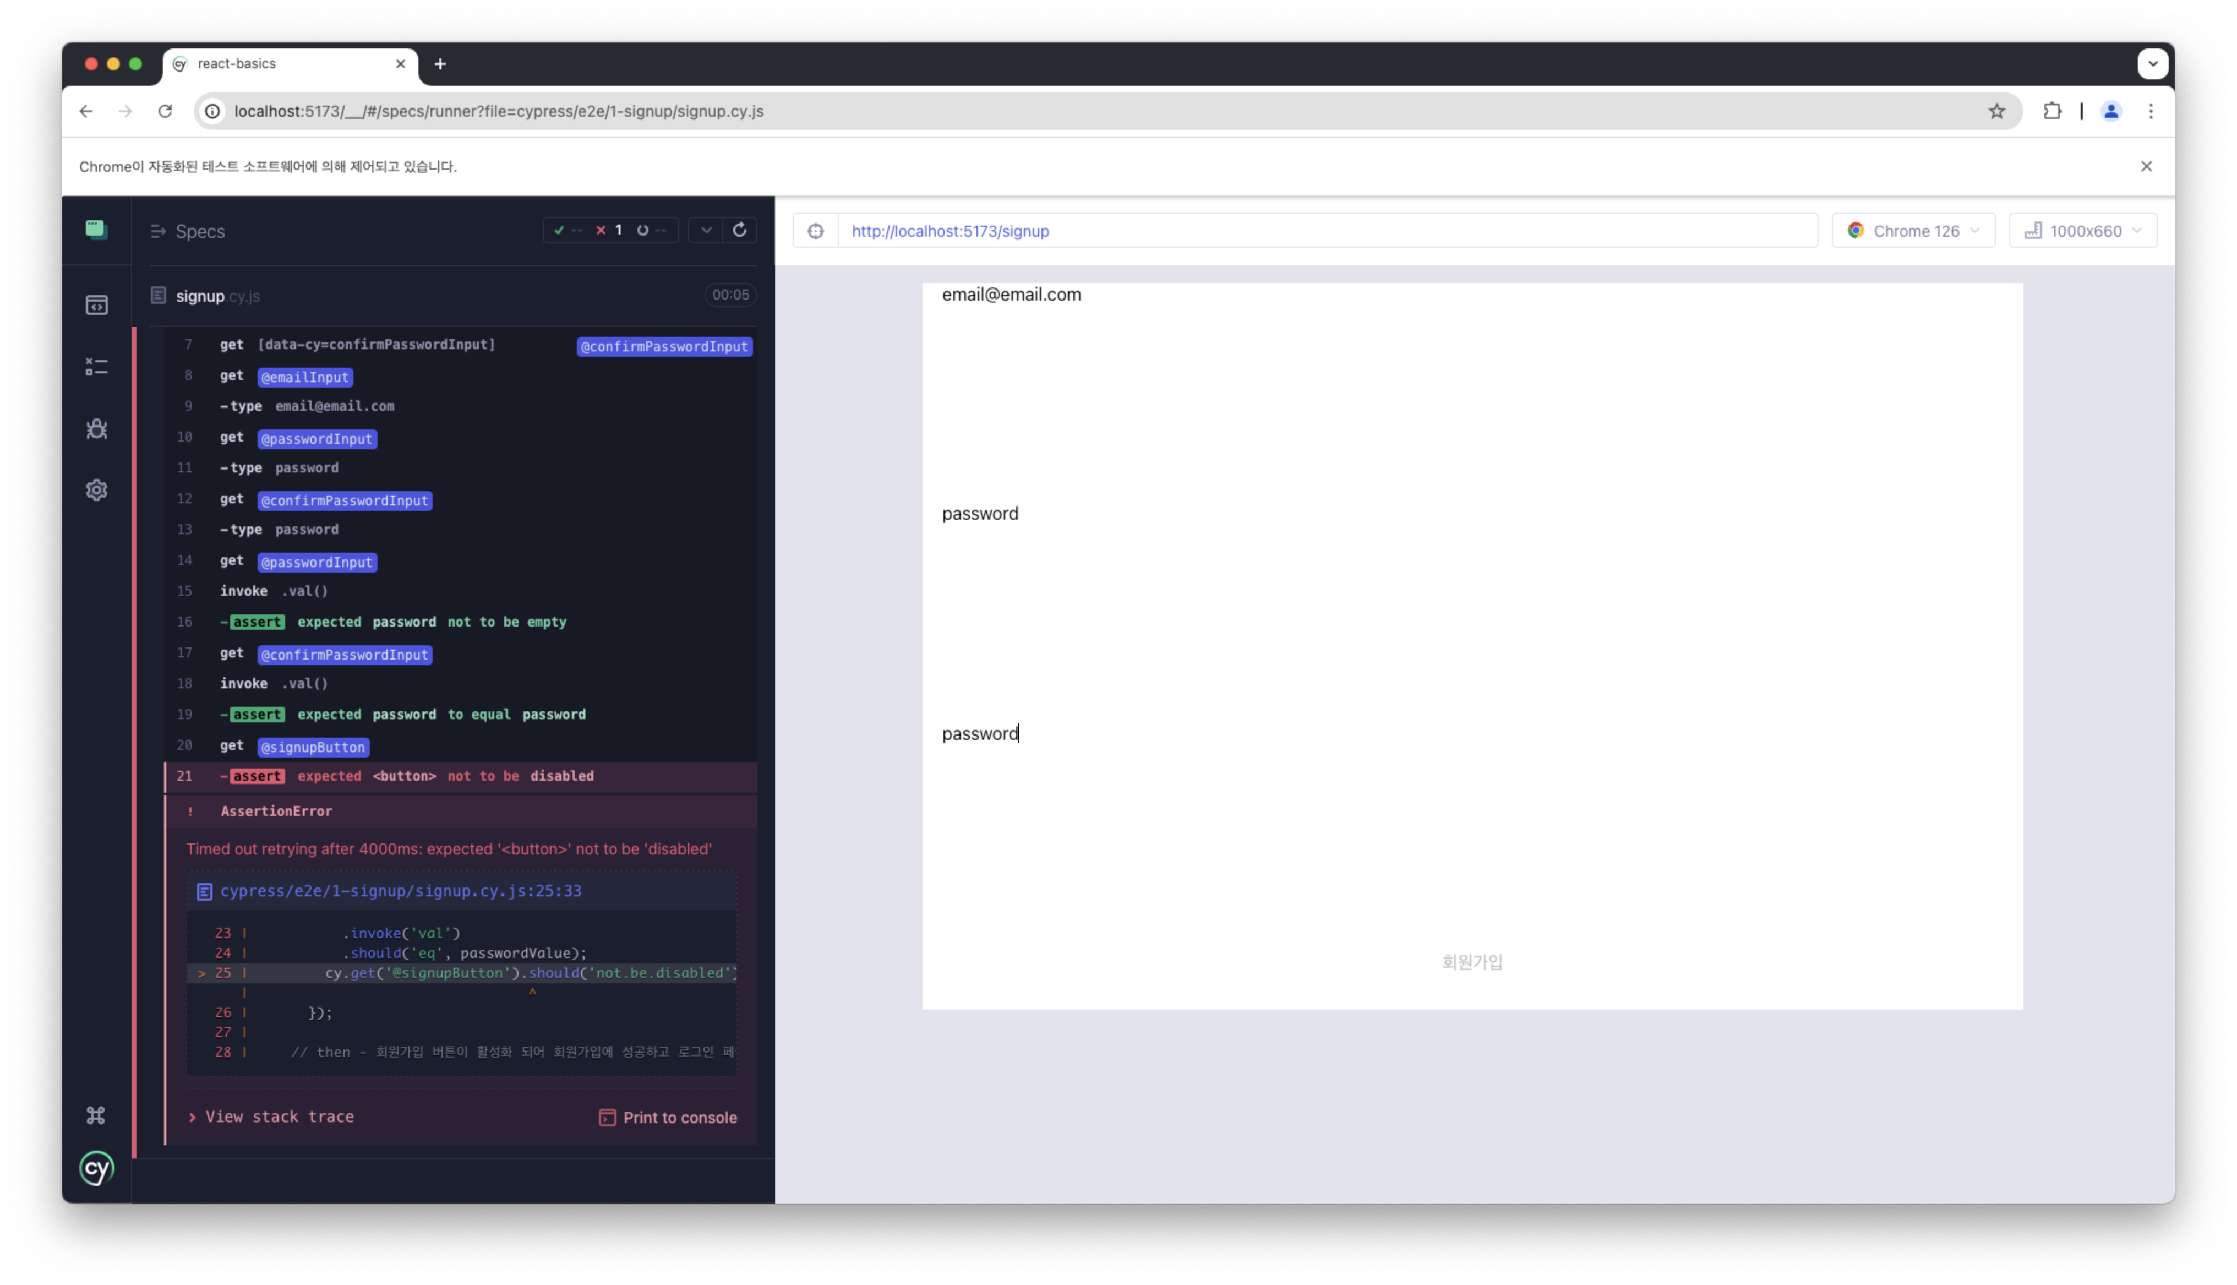Click the test options chevron dropdown
Screen dimensions: 2237x1285
click(706, 230)
